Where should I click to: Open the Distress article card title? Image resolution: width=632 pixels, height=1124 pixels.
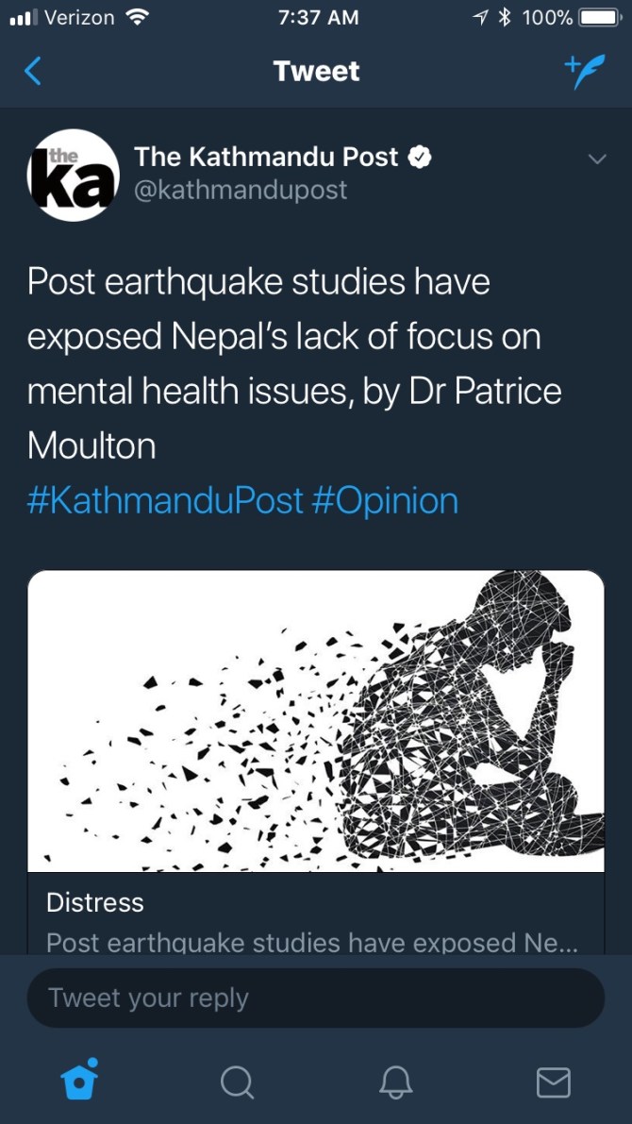[x=95, y=902]
